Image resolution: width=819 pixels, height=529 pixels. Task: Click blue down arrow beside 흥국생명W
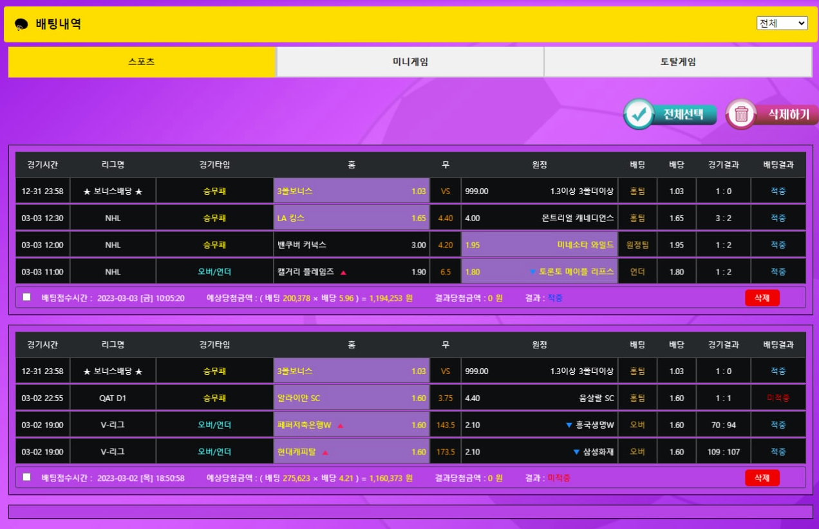click(x=569, y=425)
